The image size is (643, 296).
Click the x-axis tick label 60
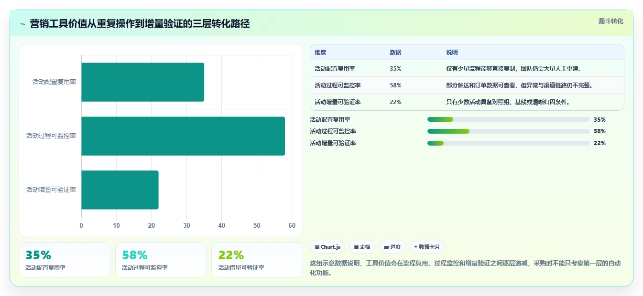point(292,225)
